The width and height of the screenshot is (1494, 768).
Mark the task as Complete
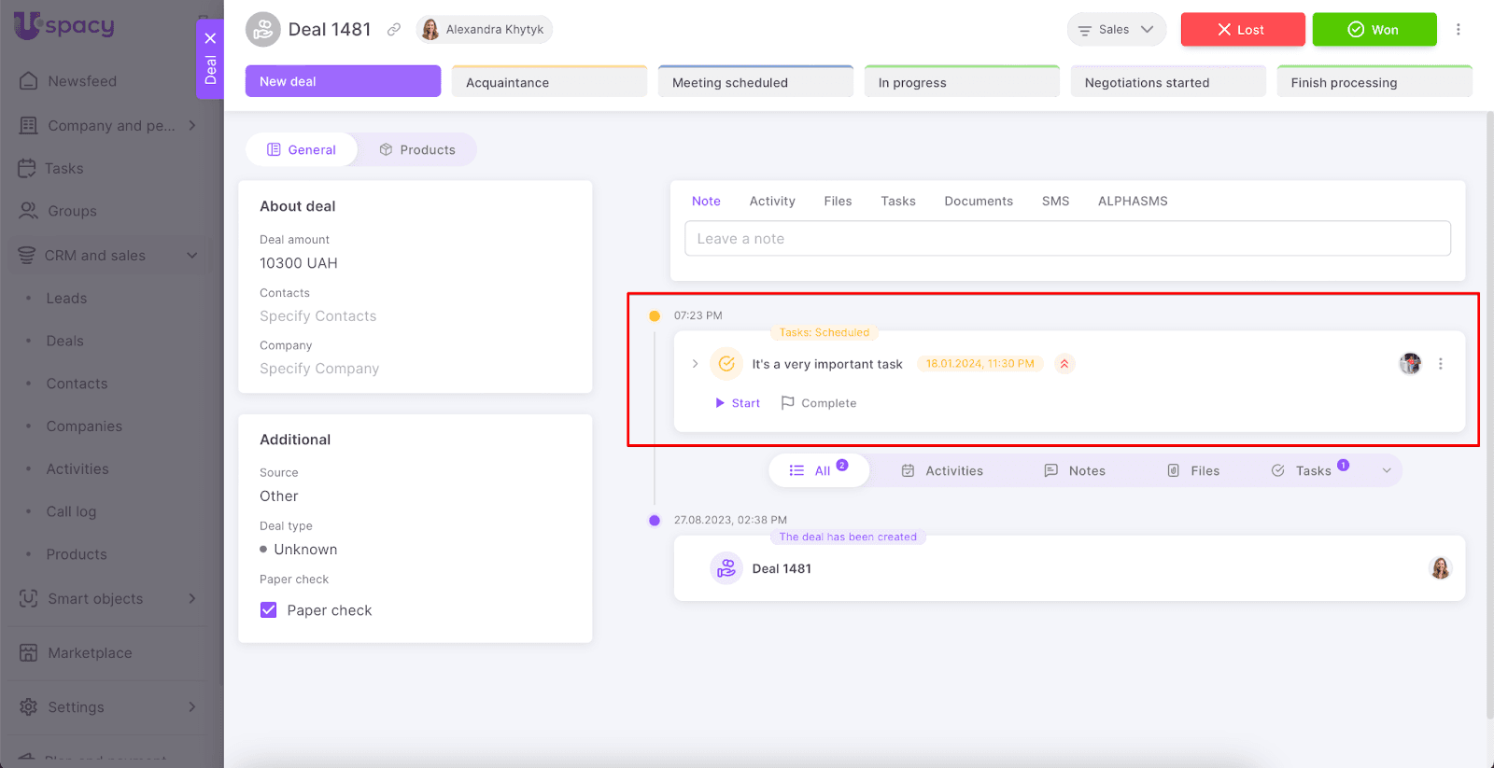(x=819, y=403)
